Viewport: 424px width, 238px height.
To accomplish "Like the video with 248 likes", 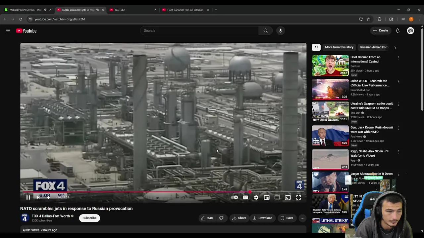I will click(x=207, y=218).
